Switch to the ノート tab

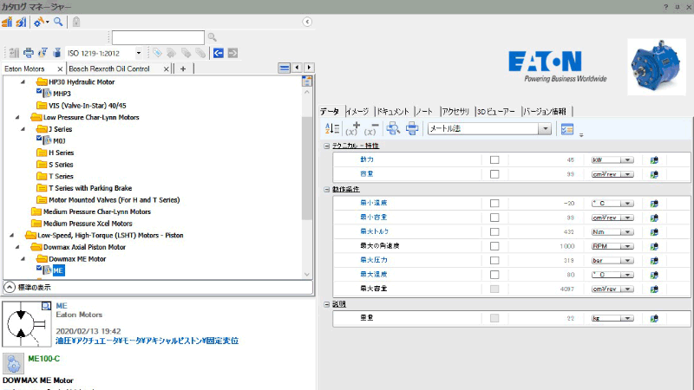point(424,112)
